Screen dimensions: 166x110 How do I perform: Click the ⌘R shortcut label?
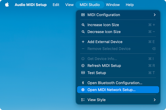(152, 65)
